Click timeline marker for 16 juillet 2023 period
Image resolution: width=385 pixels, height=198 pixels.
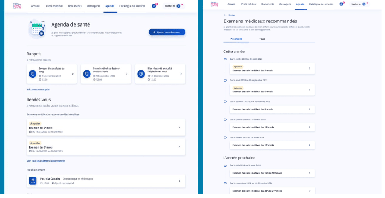pos(225,59)
